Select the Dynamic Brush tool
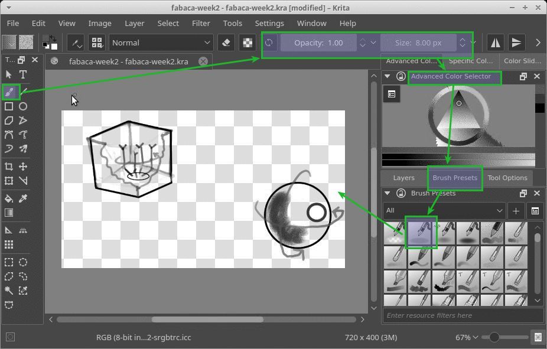This screenshot has height=349, width=547. pyautogui.click(x=9, y=149)
